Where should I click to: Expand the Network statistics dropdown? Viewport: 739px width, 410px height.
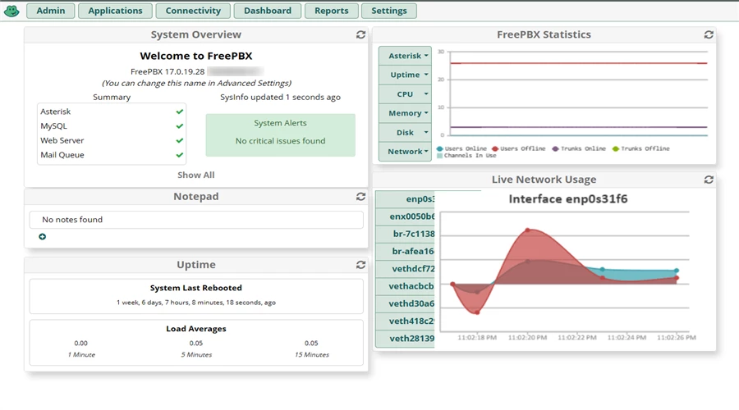(405, 152)
